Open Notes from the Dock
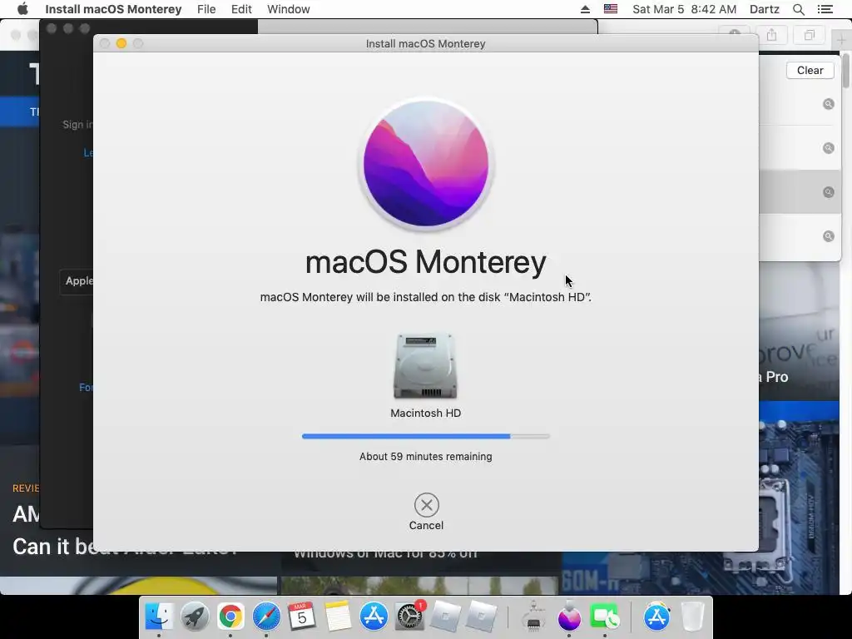 (338, 617)
